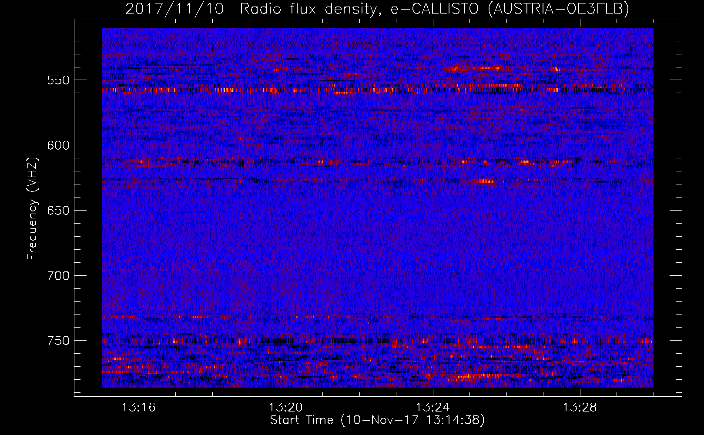Select the 700 frequency tick label
Viewport: 704px width, 435px height.
click(58, 276)
